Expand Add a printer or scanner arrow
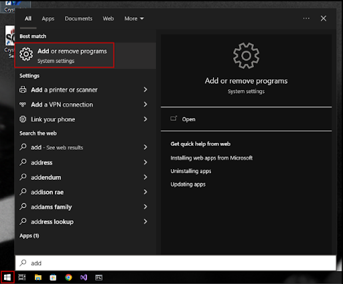Image resolution: width=343 pixels, height=284 pixels. click(145, 89)
